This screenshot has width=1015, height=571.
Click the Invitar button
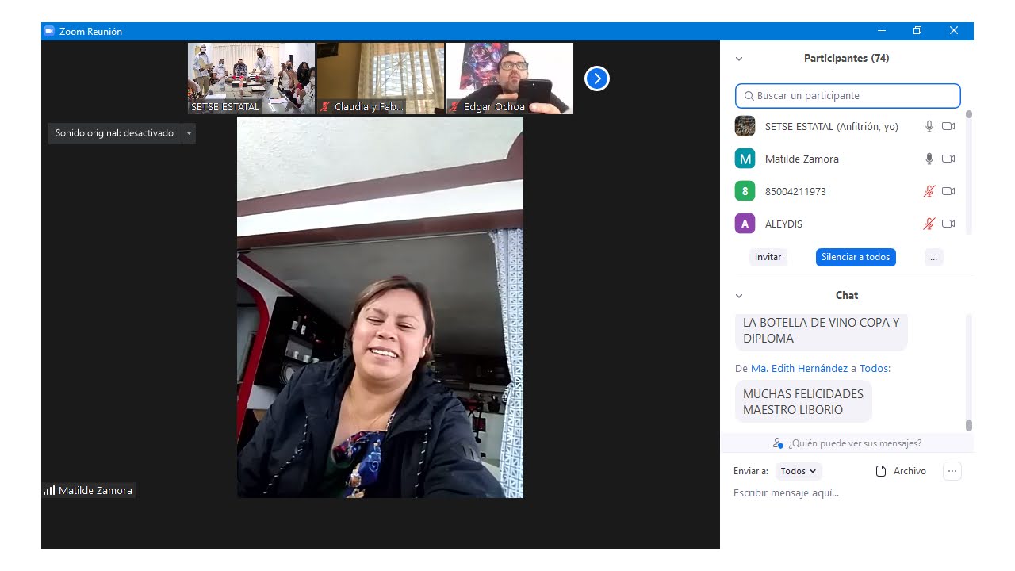(768, 257)
